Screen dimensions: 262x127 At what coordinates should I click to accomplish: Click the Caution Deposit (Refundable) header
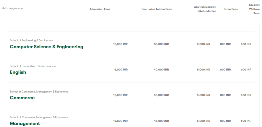205,9
